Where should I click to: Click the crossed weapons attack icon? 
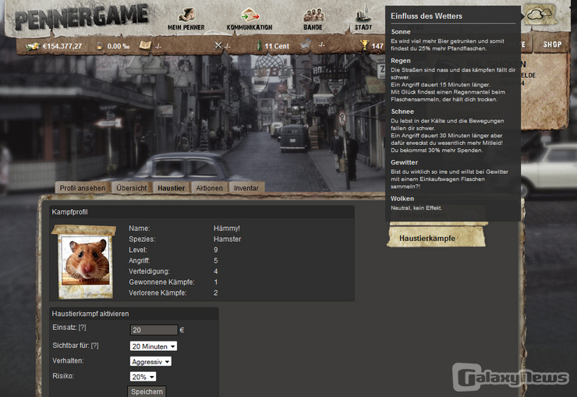219,46
